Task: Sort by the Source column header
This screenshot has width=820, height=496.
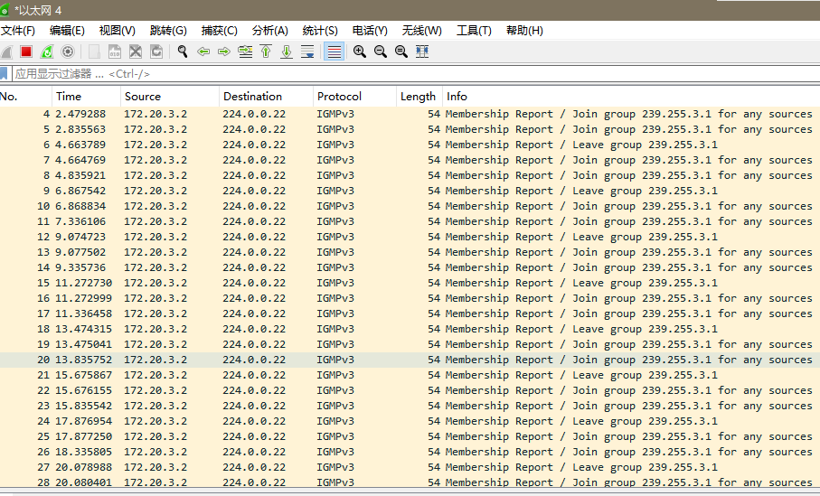Action: click(169, 96)
